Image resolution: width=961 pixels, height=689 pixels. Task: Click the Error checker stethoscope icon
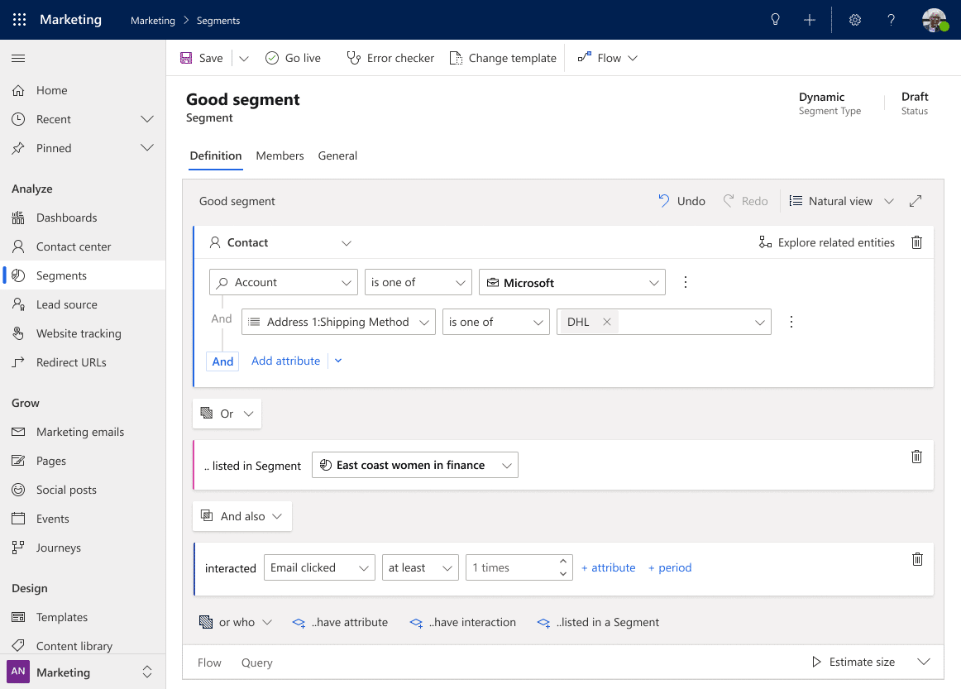[354, 58]
